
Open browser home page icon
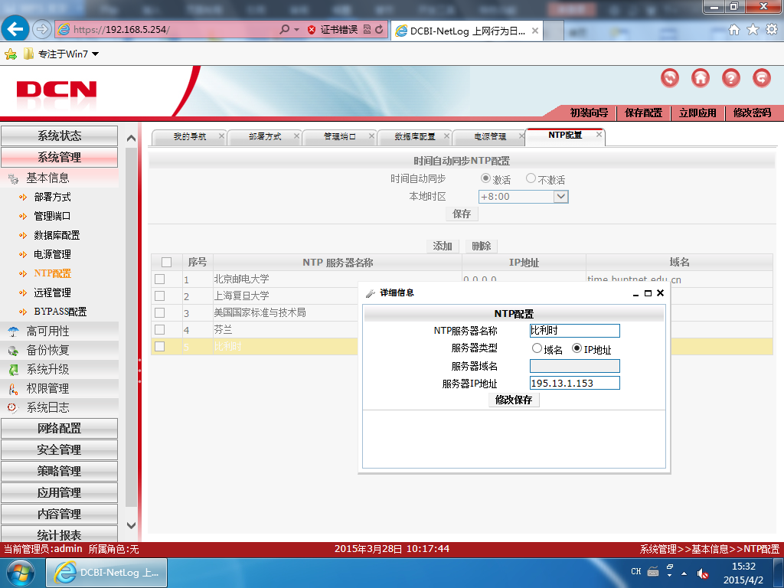(734, 30)
